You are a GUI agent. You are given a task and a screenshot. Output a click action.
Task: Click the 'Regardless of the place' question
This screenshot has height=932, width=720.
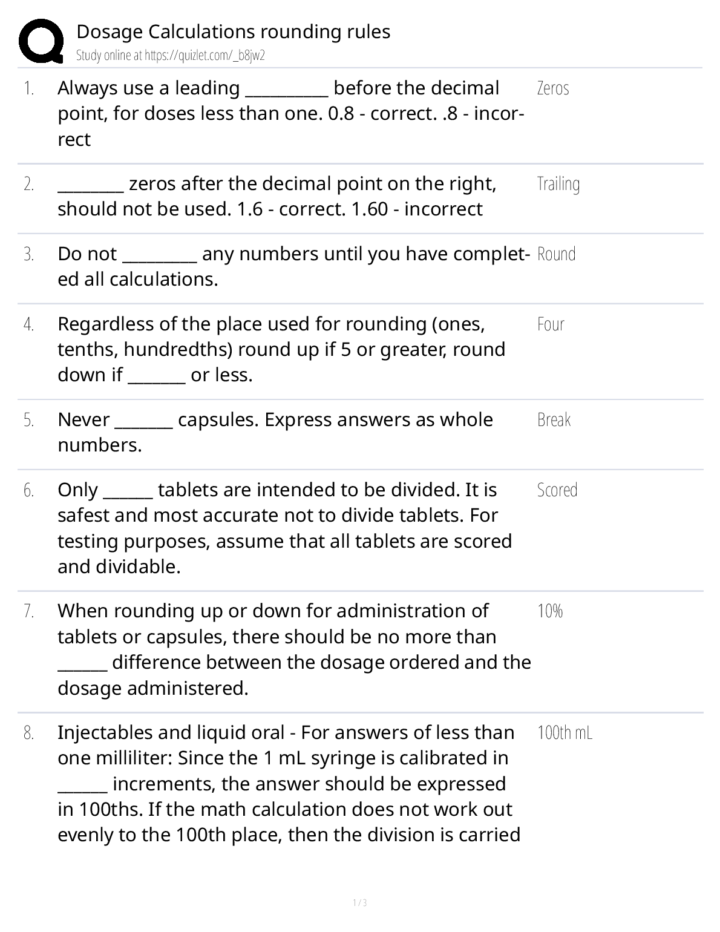pyautogui.click(x=281, y=349)
